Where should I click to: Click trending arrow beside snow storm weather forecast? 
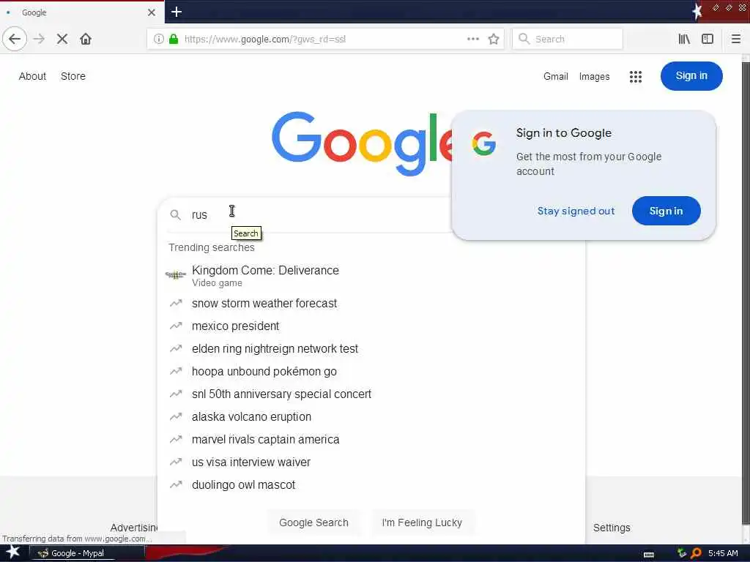point(176,303)
